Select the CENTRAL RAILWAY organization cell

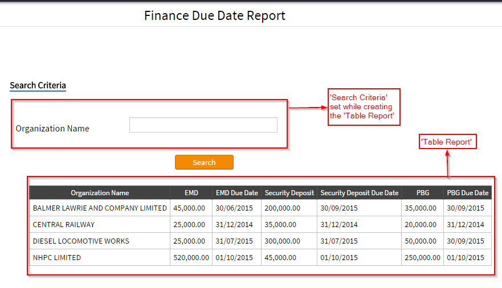click(100, 224)
